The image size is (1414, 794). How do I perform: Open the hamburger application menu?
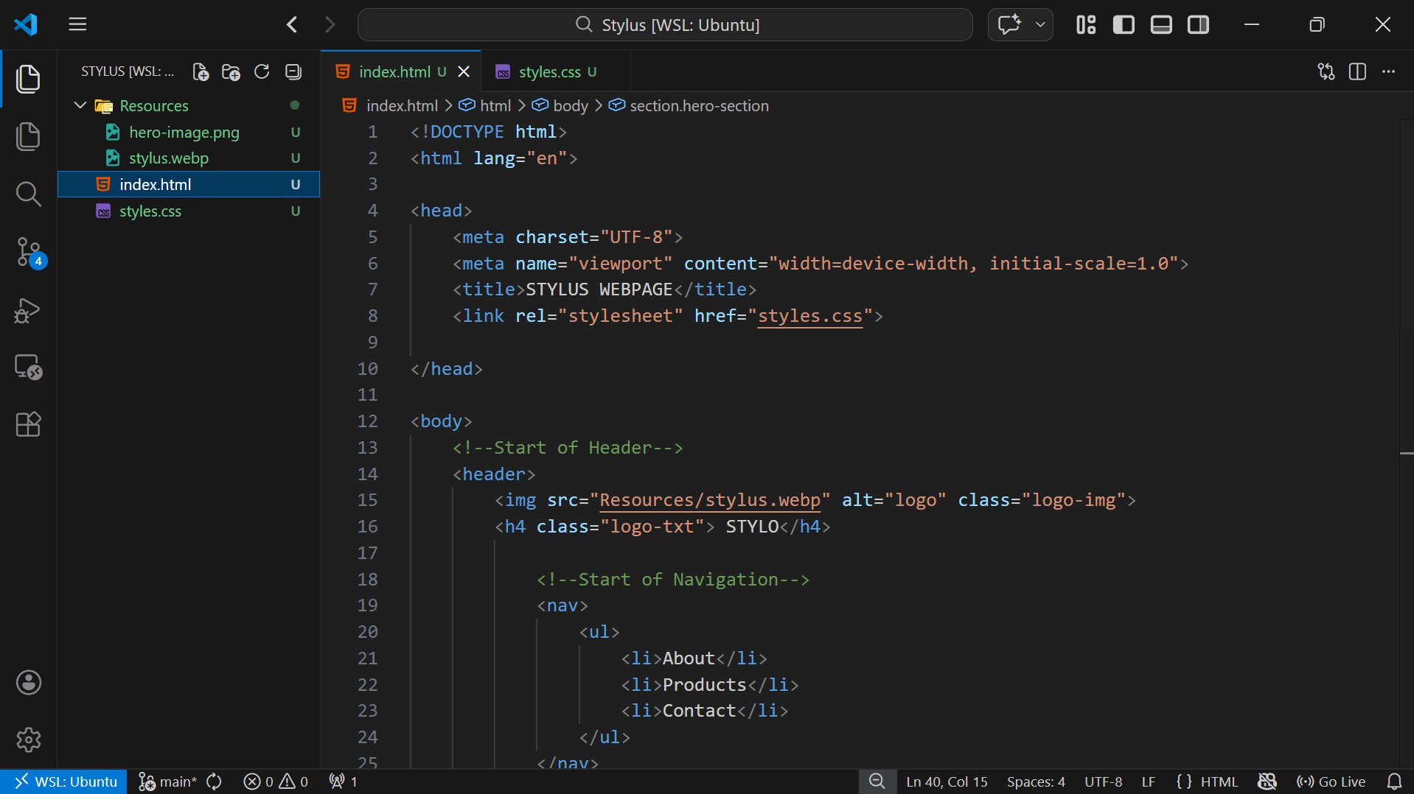[77, 24]
